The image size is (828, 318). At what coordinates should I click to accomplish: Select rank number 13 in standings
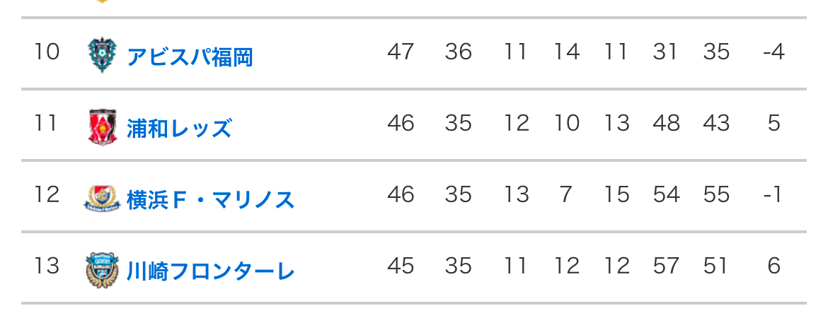point(47,266)
